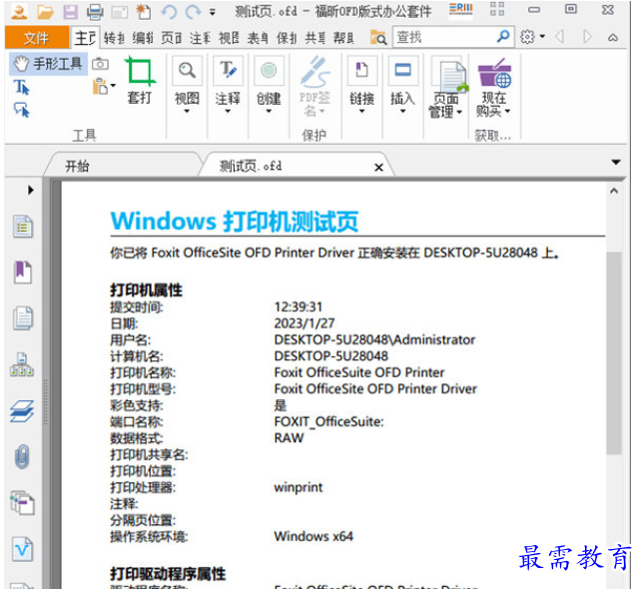Click into the 查找 search field

pos(445,37)
